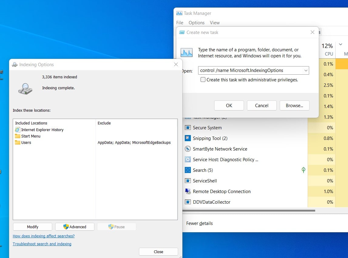The image size is (348, 258).
Task: Click Fewer details to collapse view
Action: tap(199, 223)
